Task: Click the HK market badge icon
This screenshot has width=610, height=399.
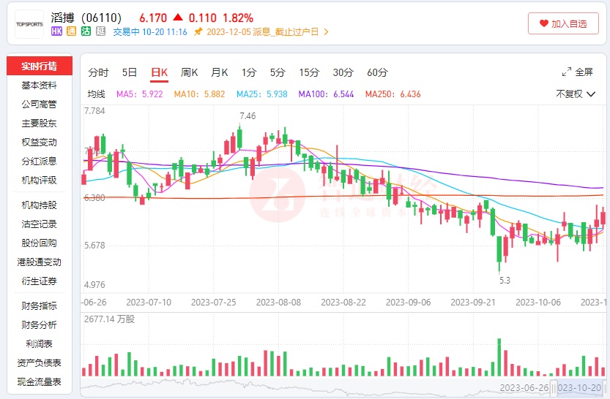Action: [57, 31]
